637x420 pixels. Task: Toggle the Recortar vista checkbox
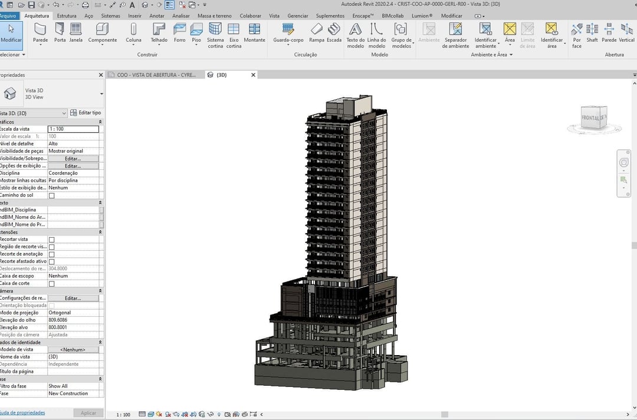tap(51, 239)
